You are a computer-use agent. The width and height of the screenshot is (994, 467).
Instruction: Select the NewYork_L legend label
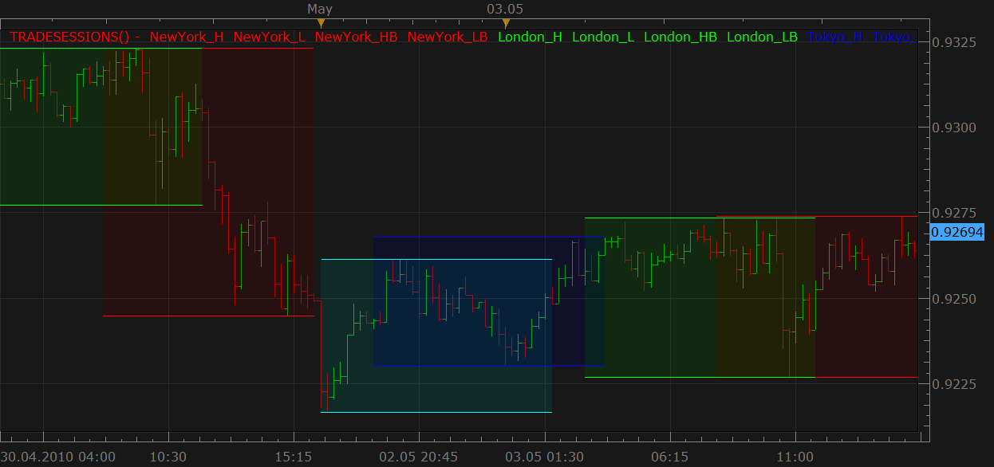point(269,37)
